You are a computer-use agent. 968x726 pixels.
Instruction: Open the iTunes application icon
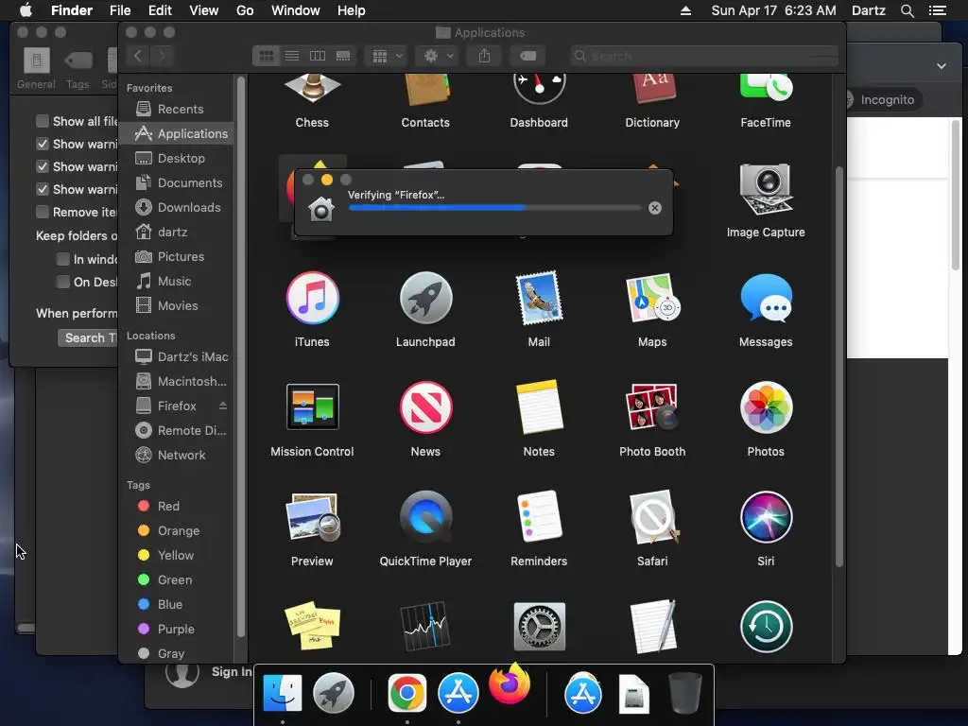pos(312,298)
